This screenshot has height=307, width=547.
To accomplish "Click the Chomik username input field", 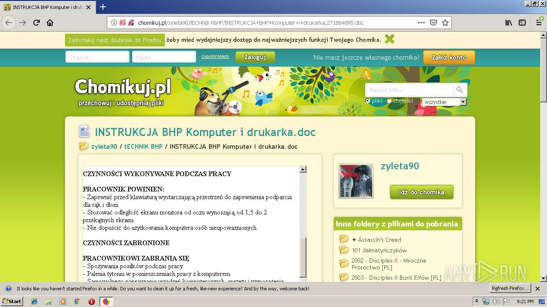I will pyautogui.click(x=97, y=57).
